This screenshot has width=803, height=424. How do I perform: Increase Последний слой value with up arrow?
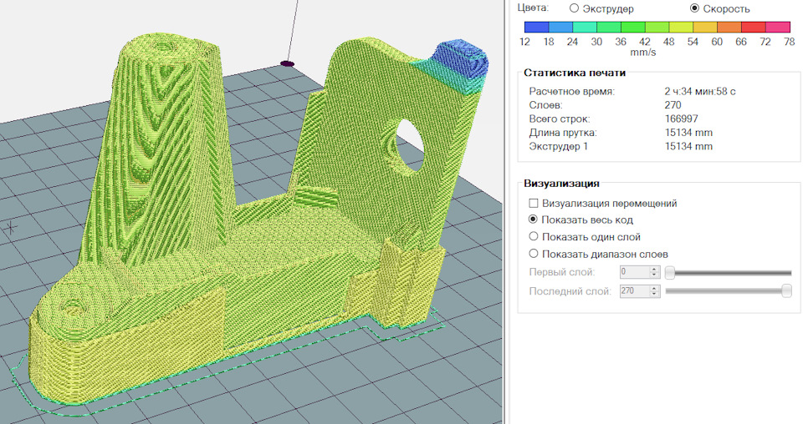(654, 288)
